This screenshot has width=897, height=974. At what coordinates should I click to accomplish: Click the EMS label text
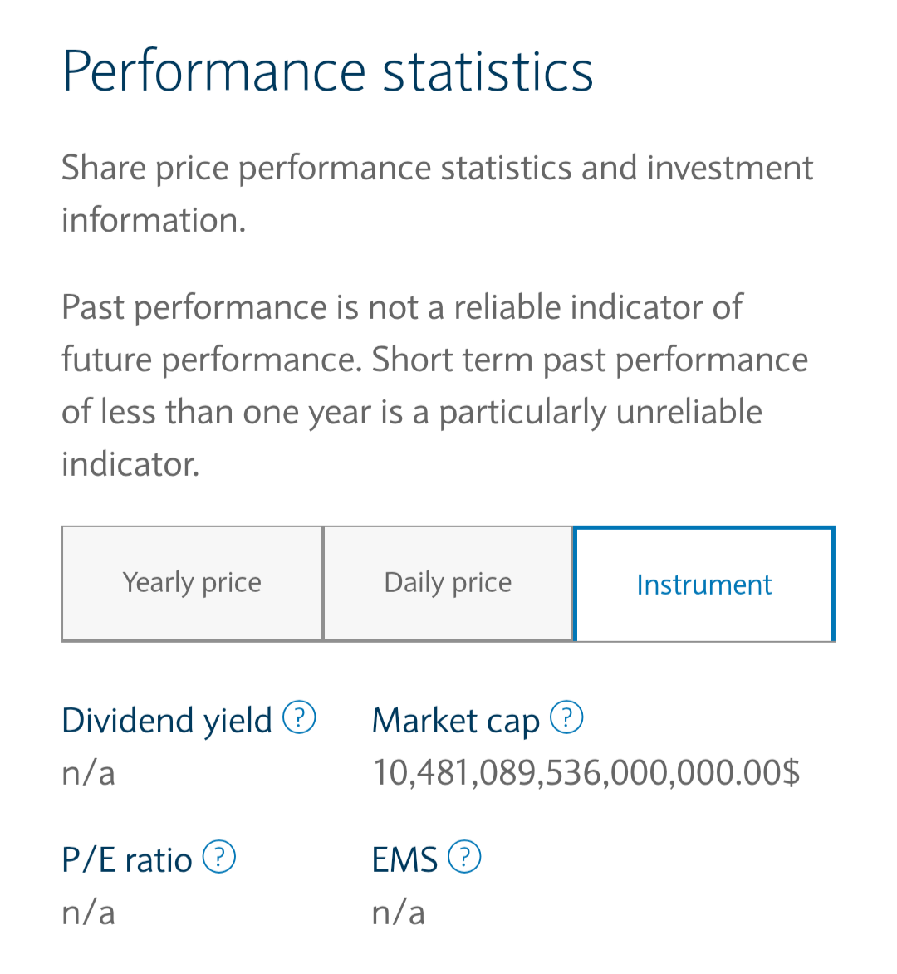point(404,860)
